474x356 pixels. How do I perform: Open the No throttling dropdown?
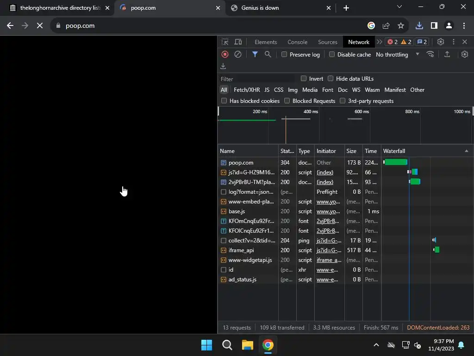398,55
